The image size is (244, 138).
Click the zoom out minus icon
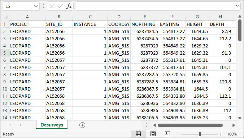pos(178,134)
